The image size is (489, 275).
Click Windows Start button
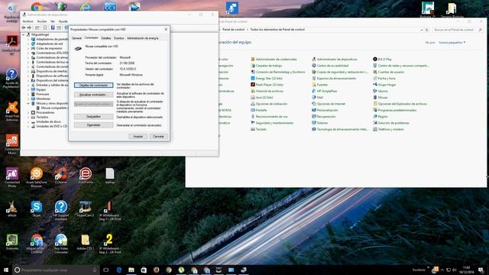5,270
